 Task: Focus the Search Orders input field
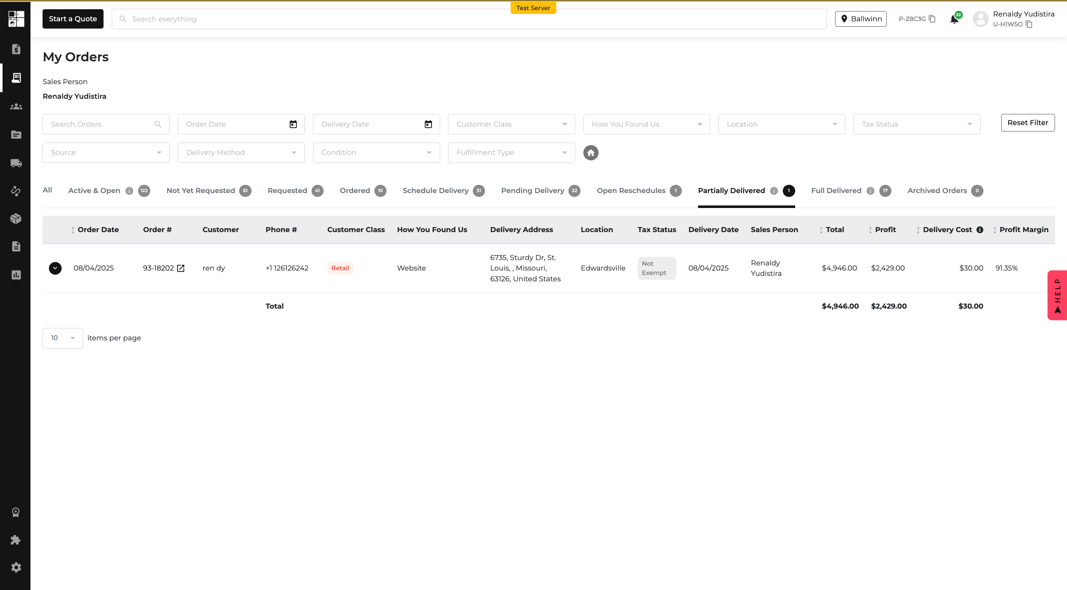(x=106, y=124)
